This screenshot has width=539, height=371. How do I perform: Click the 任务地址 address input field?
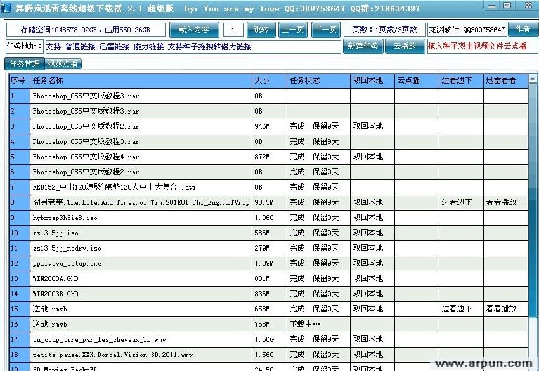tap(190, 46)
